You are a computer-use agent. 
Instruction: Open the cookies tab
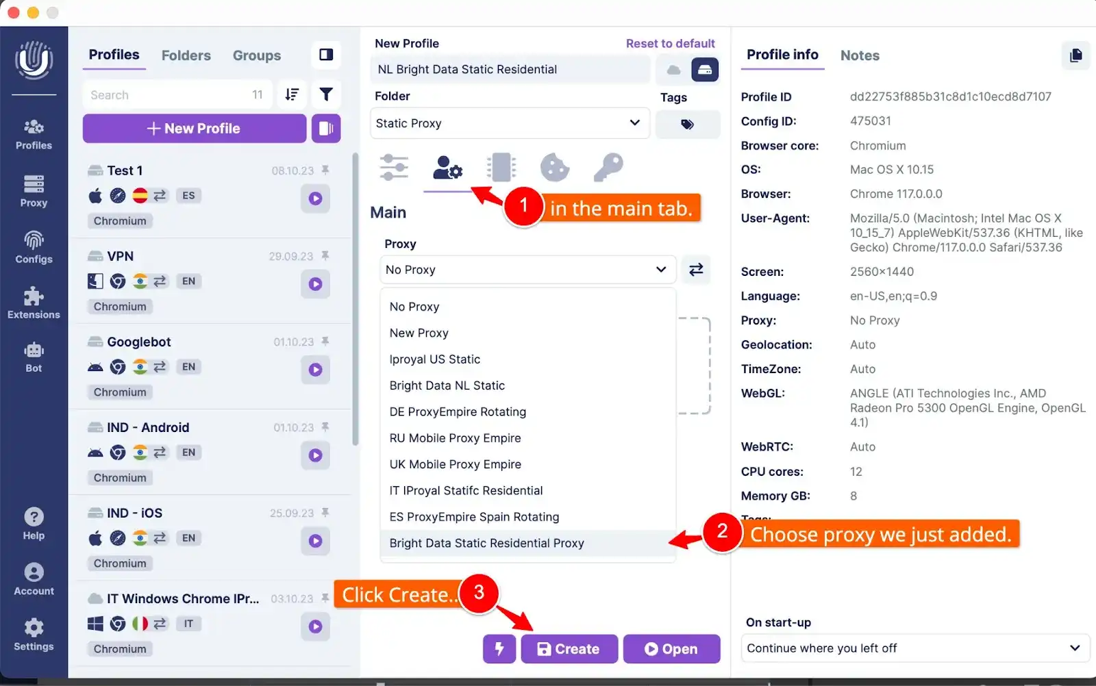[554, 168]
